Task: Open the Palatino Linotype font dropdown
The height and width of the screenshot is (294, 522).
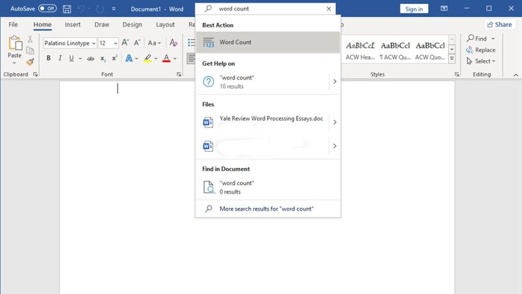Action: click(94, 43)
